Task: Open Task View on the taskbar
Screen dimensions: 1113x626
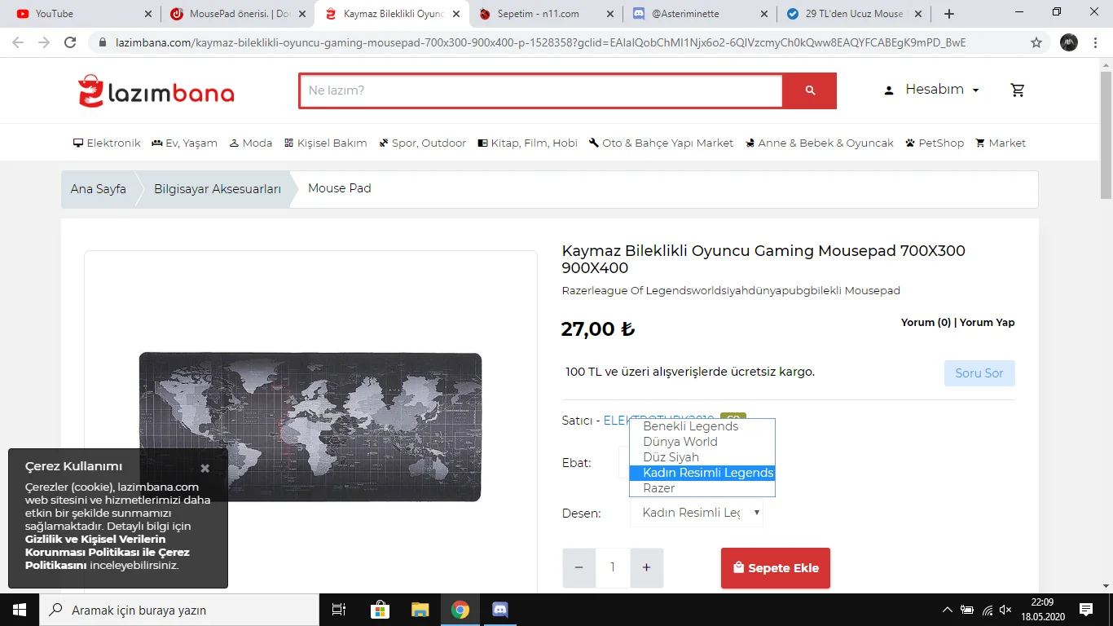Action: click(339, 610)
